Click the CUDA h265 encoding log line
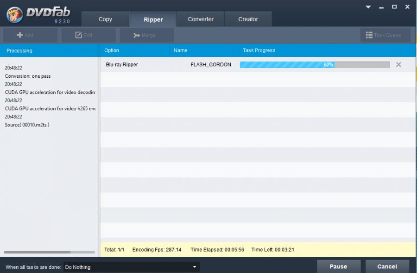This screenshot has height=273, width=417. click(x=50, y=108)
